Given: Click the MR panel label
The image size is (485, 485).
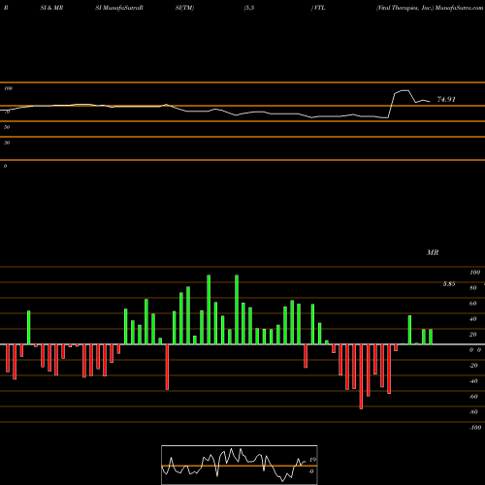Looking at the screenshot, I should click(x=433, y=252).
